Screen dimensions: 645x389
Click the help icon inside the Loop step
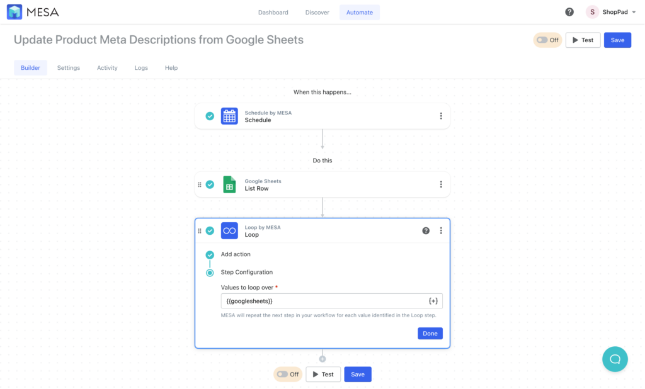point(426,230)
